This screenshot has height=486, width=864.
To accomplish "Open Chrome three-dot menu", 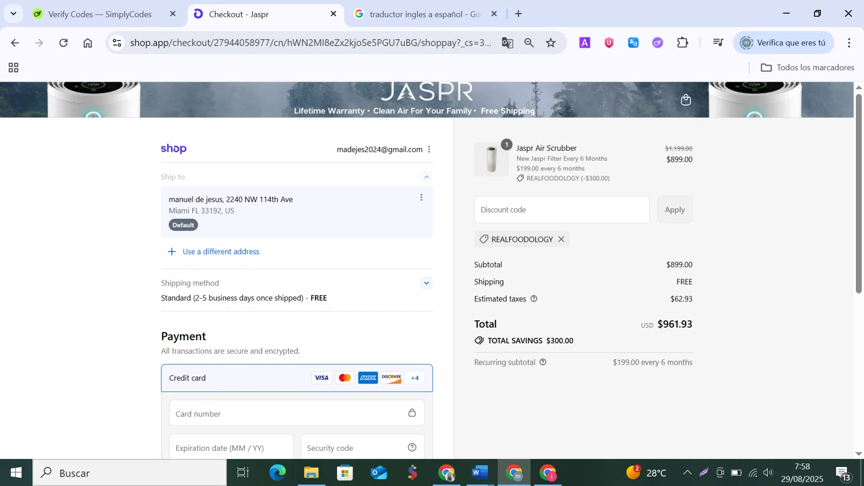I will click(x=849, y=43).
